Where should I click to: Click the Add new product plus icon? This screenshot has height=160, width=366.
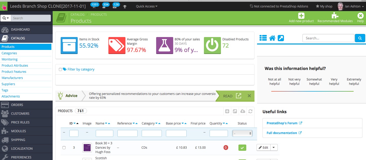tap(301, 15)
